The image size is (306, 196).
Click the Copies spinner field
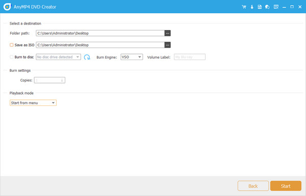(x=49, y=80)
